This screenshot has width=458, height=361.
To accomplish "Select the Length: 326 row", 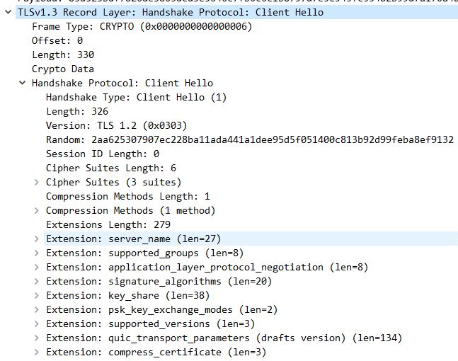I will 77,111.
